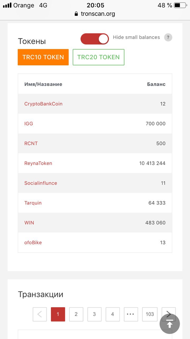Jump to last page 103
The width and height of the screenshot is (190, 339).
(150, 314)
